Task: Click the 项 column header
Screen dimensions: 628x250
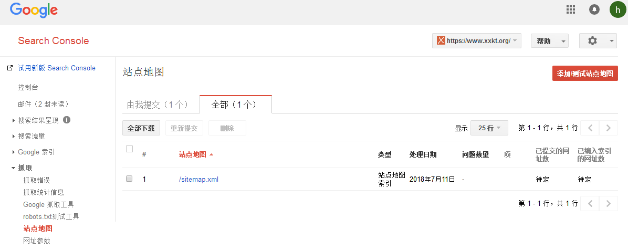Action: click(507, 154)
